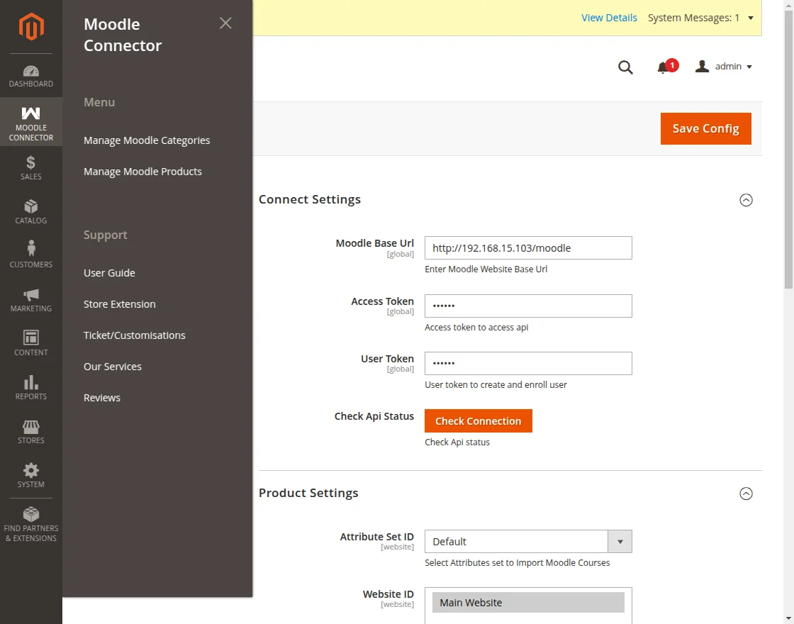Viewport: 794px width, 624px height.
Task: Collapse the Product Settings section
Action: (x=746, y=494)
